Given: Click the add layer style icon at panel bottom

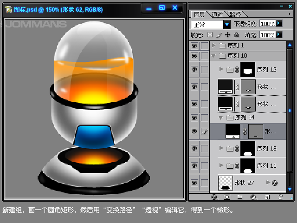Looking at the screenshot, I should point(214,197).
